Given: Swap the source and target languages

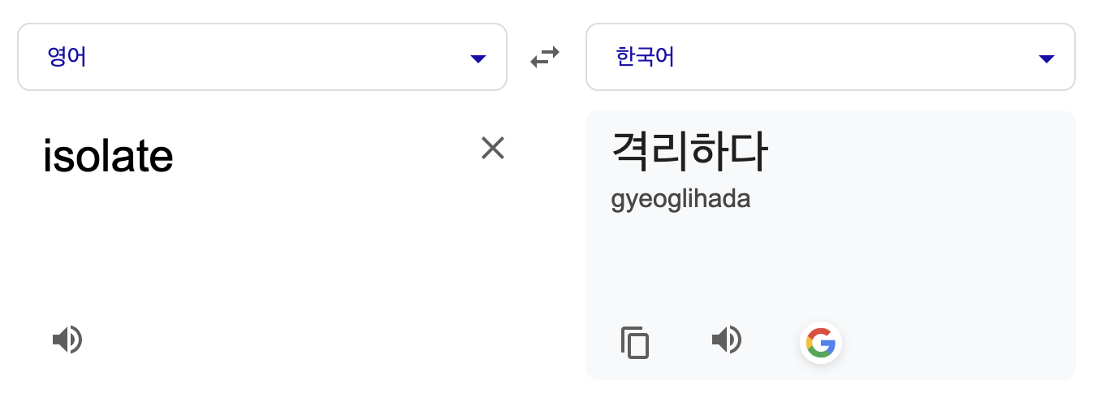Looking at the screenshot, I should pos(545,58).
